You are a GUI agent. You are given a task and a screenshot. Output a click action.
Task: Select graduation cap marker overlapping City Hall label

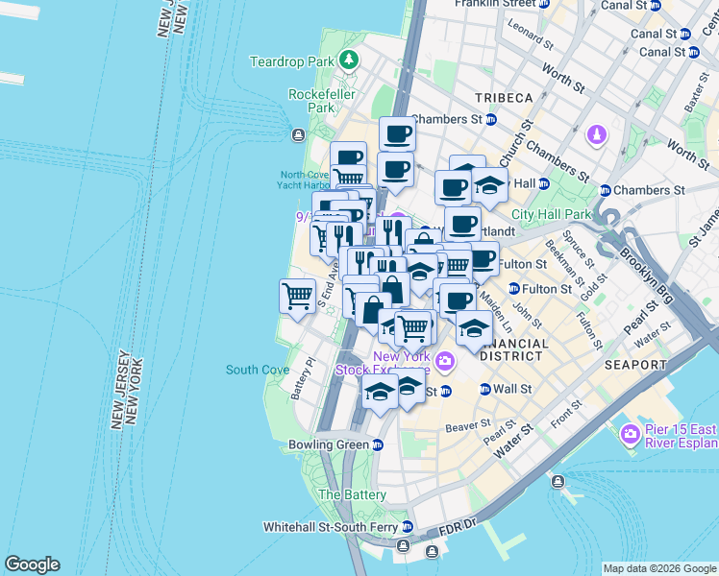pos(489,185)
